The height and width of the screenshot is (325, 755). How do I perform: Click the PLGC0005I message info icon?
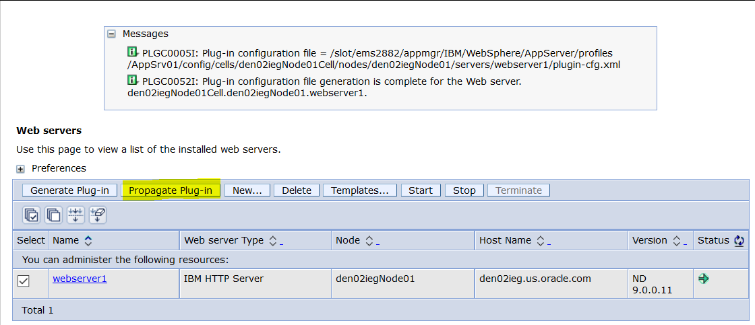point(133,52)
